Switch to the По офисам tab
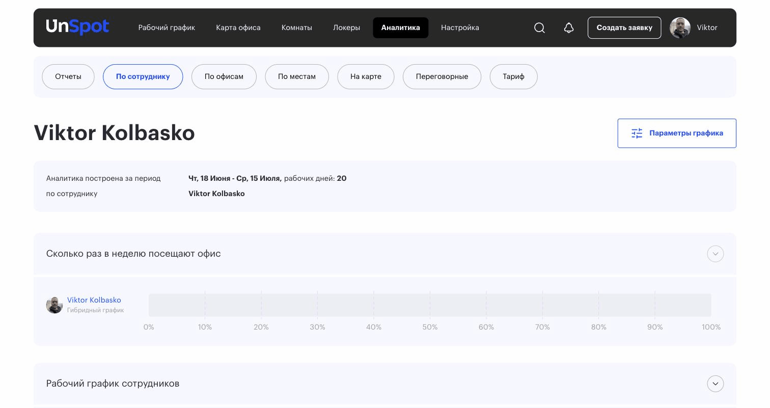 coord(224,76)
